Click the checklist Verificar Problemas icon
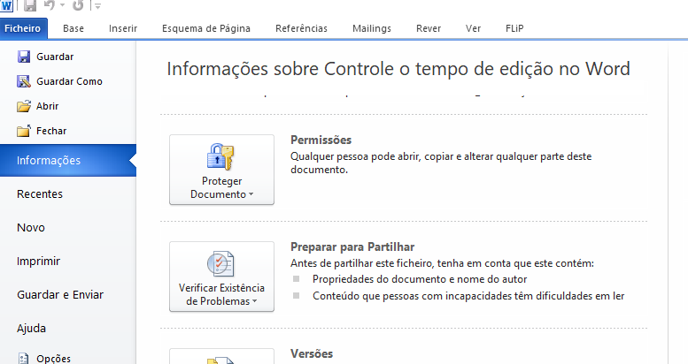The width and height of the screenshot is (688, 364). 220,263
